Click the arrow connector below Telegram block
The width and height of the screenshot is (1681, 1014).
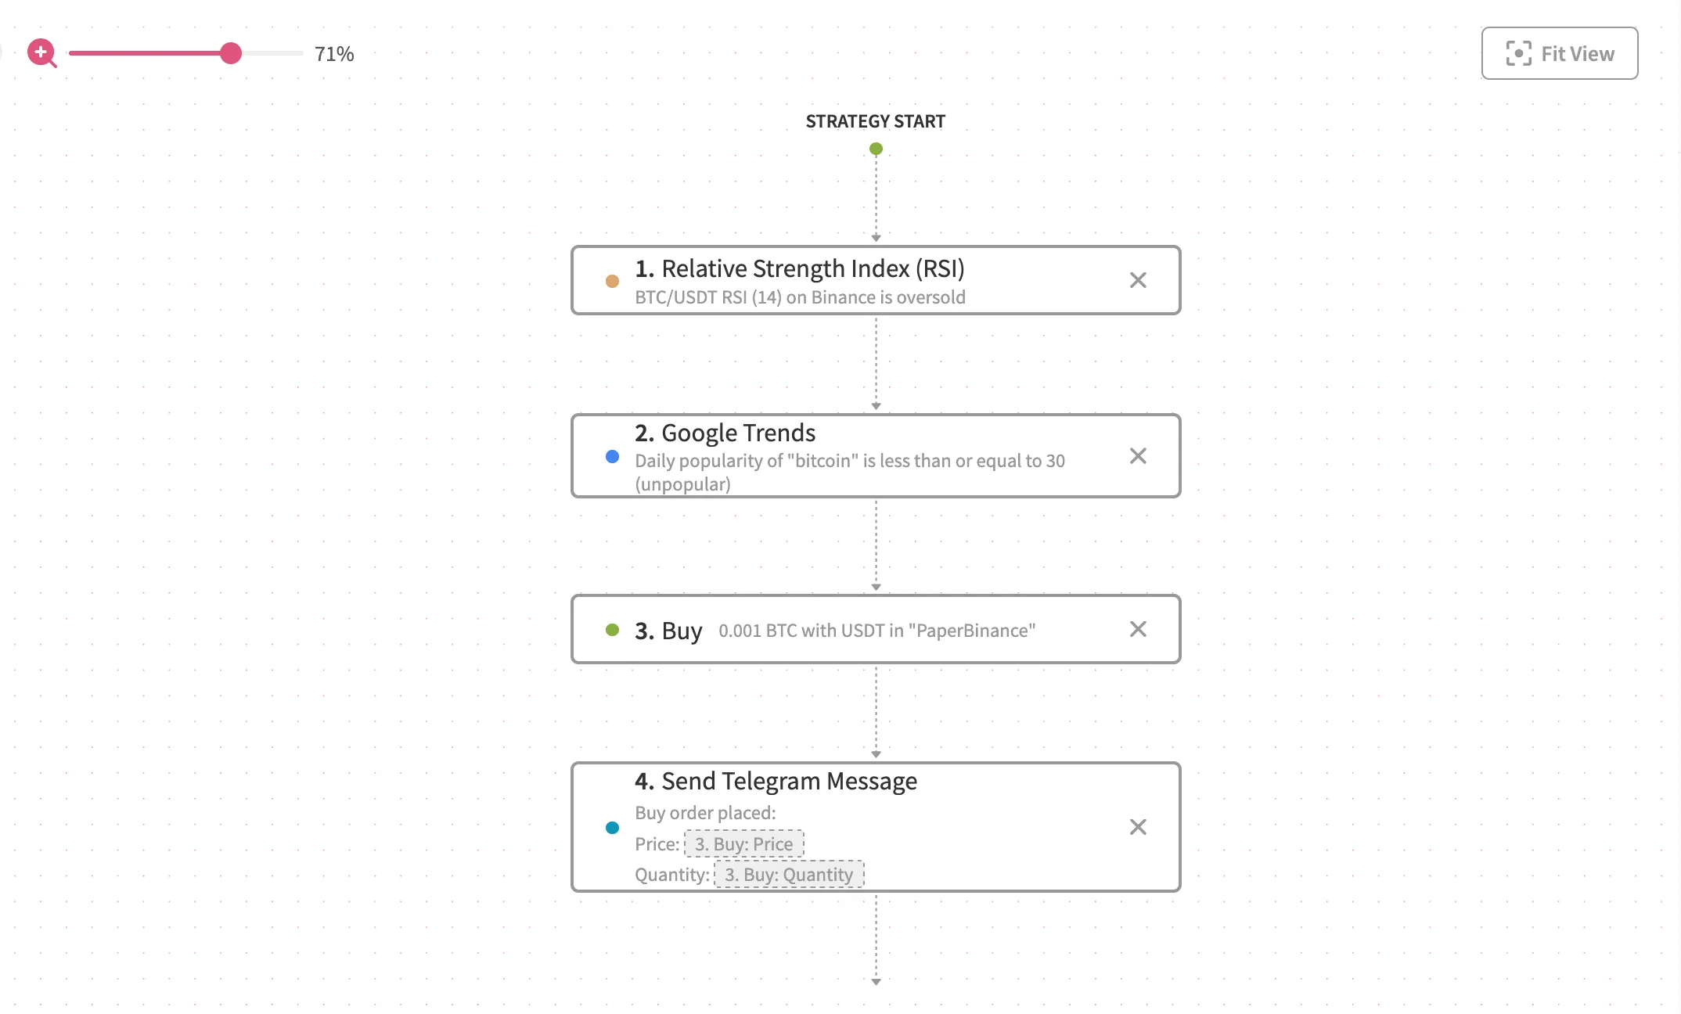[x=876, y=939]
